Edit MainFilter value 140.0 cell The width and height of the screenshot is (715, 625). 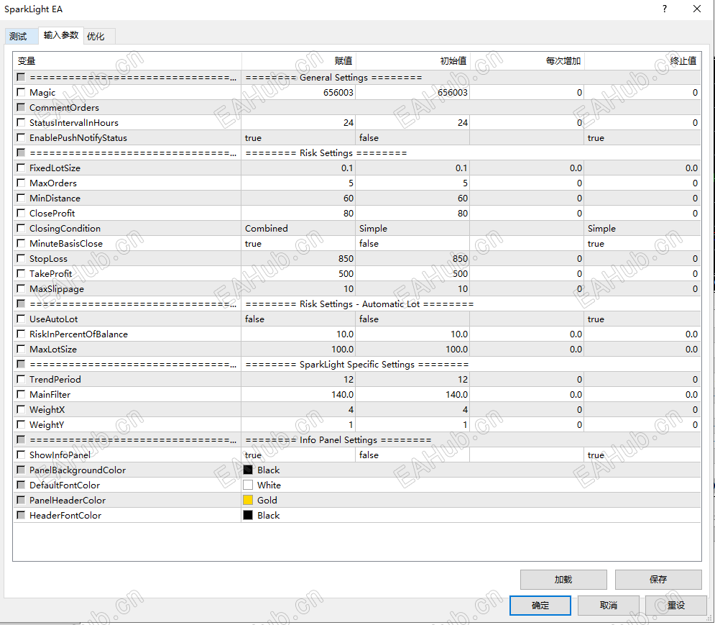click(x=298, y=394)
